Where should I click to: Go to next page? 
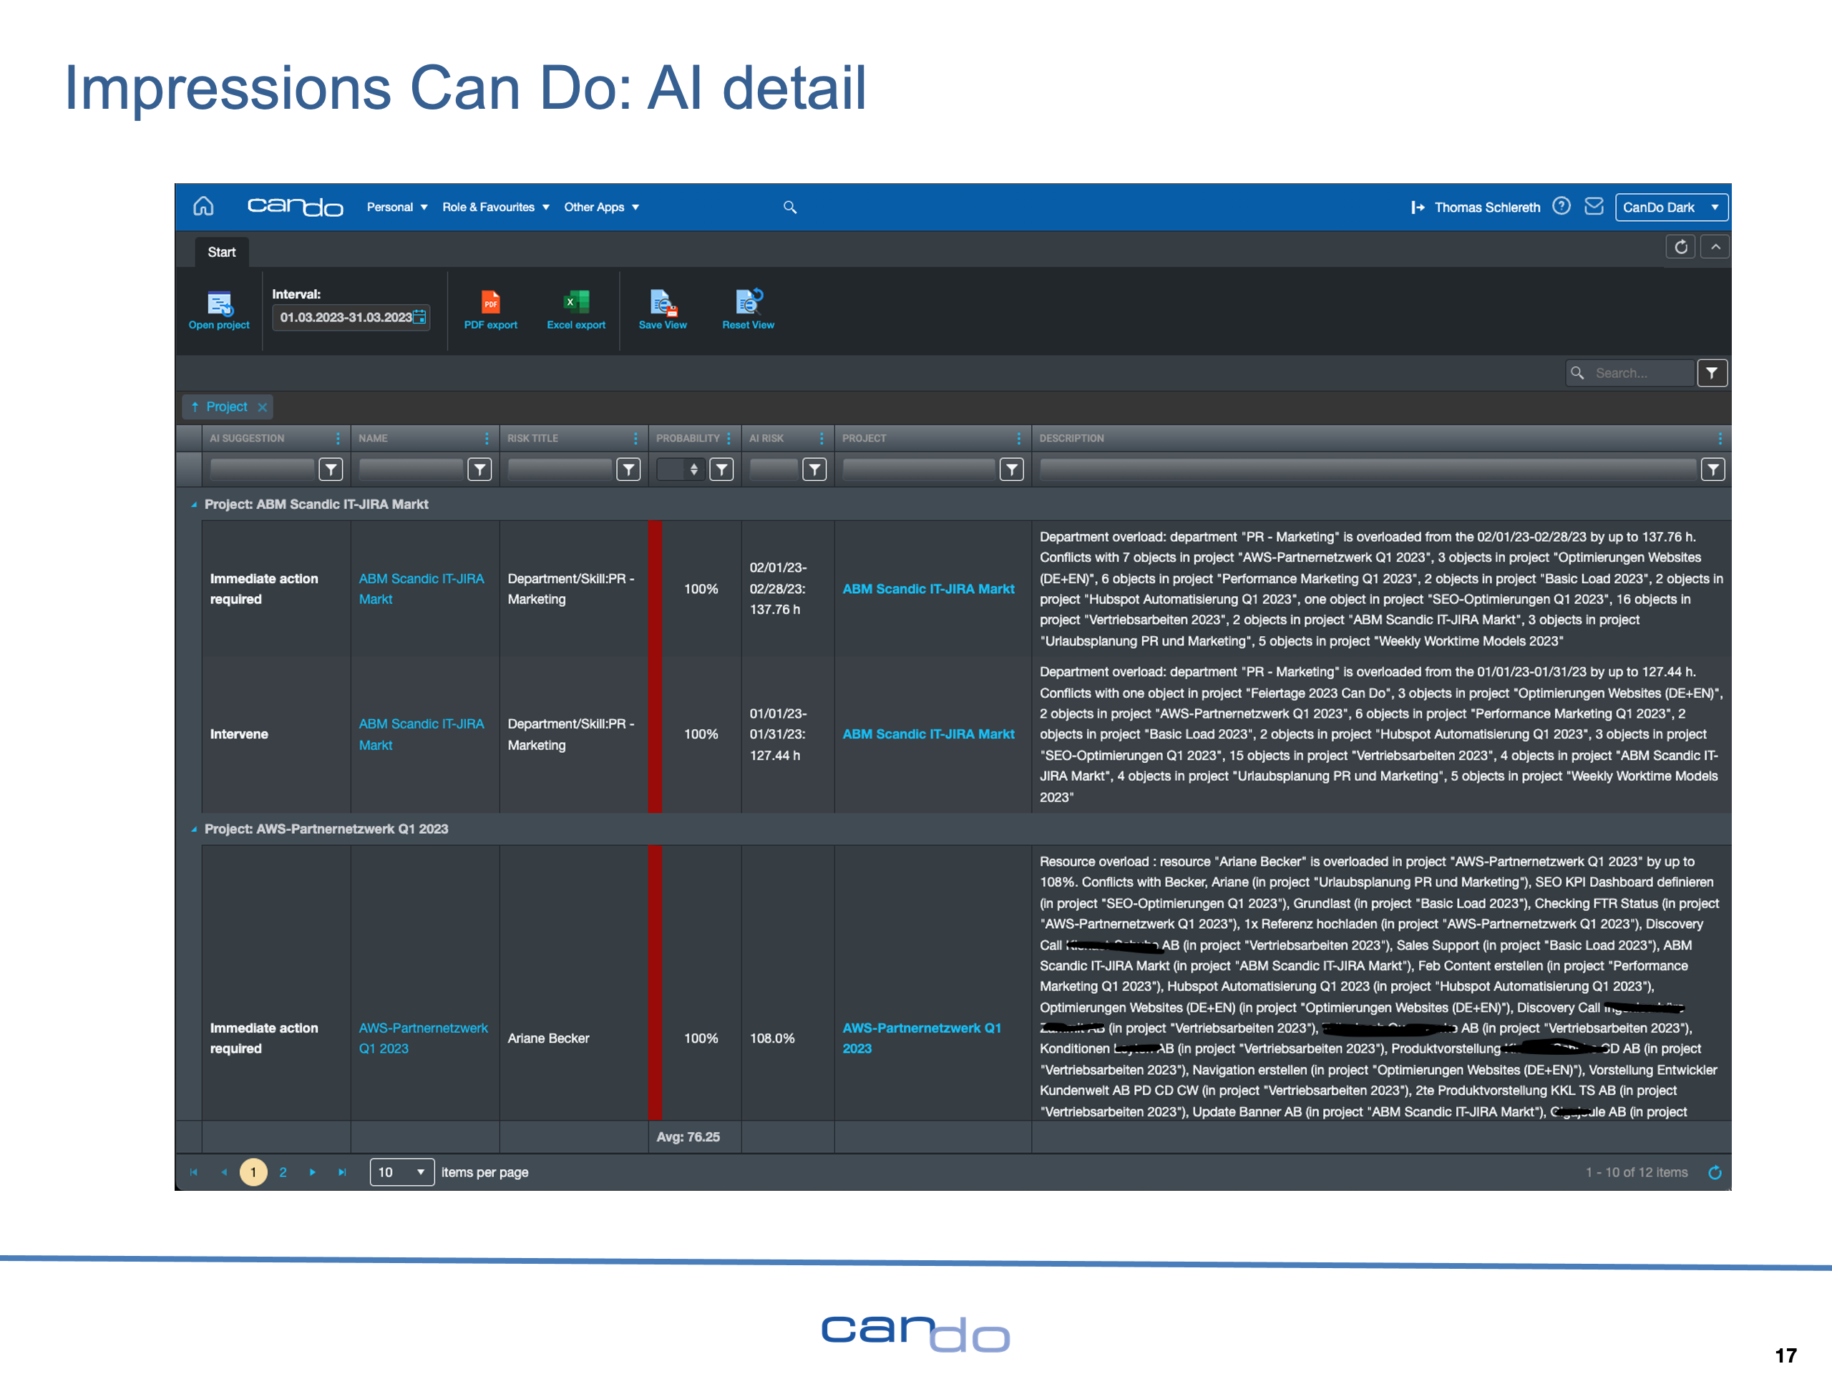(313, 1173)
